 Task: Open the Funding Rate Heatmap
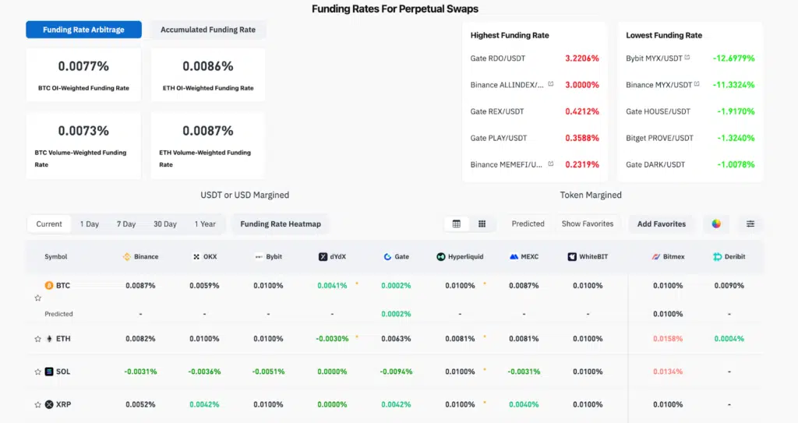[x=281, y=224]
